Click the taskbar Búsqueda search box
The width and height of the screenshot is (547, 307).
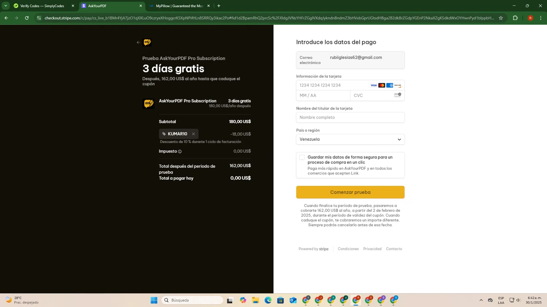point(192,300)
